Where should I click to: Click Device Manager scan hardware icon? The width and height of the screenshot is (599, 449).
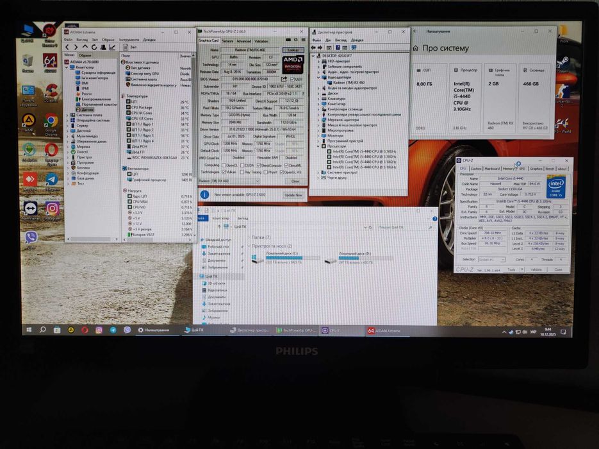pyautogui.click(x=354, y=47)
